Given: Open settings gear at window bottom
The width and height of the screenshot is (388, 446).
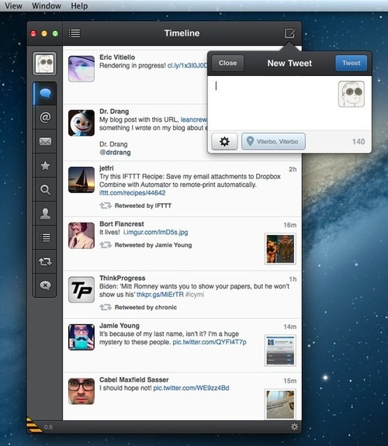Looking at the screenshot, I should [x=294, y=427].
